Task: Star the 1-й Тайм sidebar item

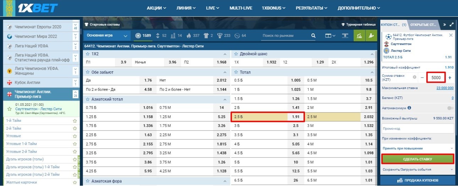Action: pos(75,121)
